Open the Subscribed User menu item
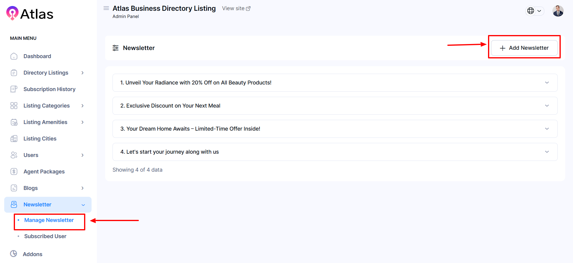Image resolution: width=573 pixels, height=263 pixels. pos(45,236)
